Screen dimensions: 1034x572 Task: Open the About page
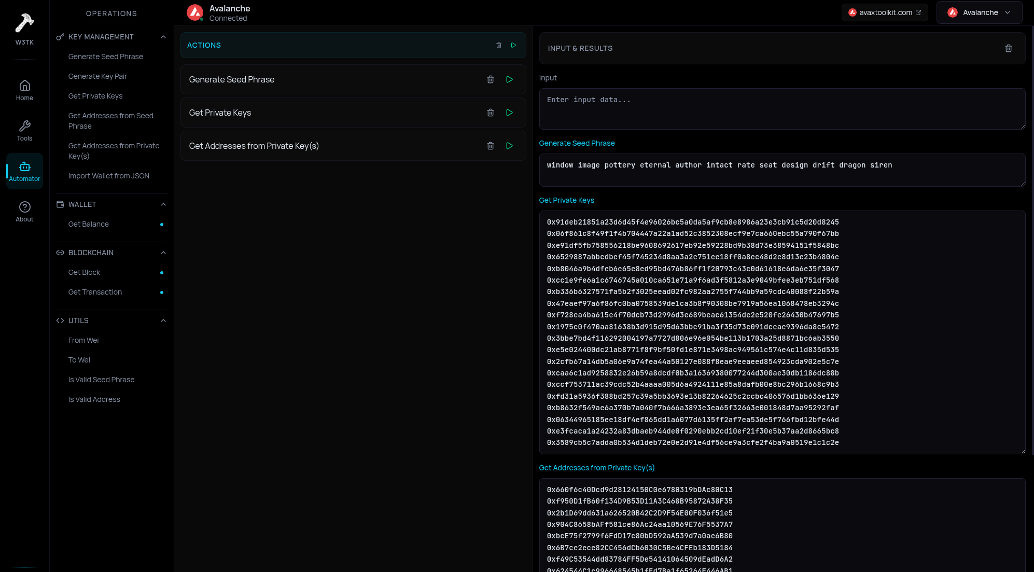(24, 212)
